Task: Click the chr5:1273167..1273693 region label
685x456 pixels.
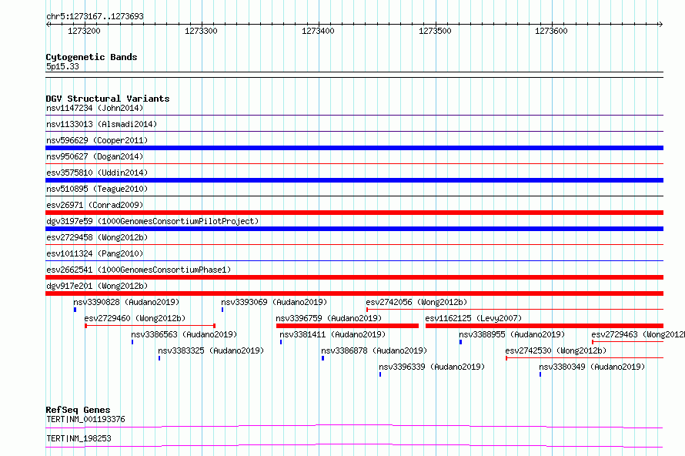Action: click(95, 16)
